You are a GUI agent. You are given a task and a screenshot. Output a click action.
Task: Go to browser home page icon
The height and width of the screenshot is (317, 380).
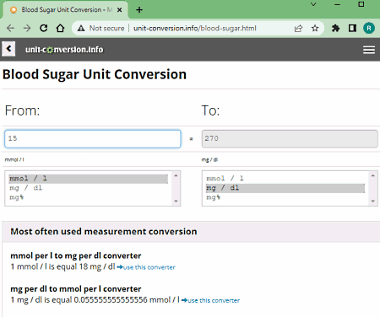click(x=60, y=28)
